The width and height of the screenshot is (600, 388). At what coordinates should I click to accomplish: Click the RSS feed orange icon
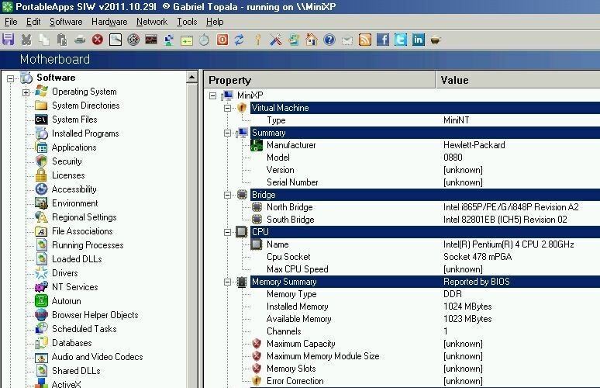click(x=364, y=40)
